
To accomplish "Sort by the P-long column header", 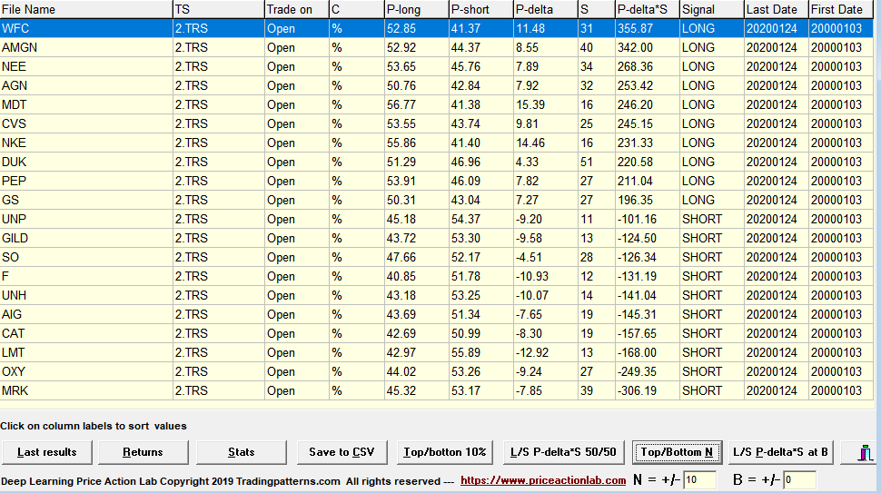I will point(415,9).
